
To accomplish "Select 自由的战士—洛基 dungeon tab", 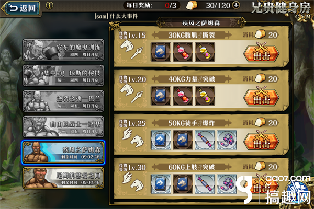I will [63, 126].
